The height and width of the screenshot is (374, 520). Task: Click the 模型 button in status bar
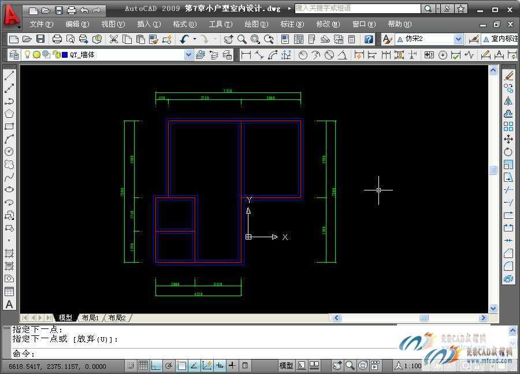(x=286, y=366)
